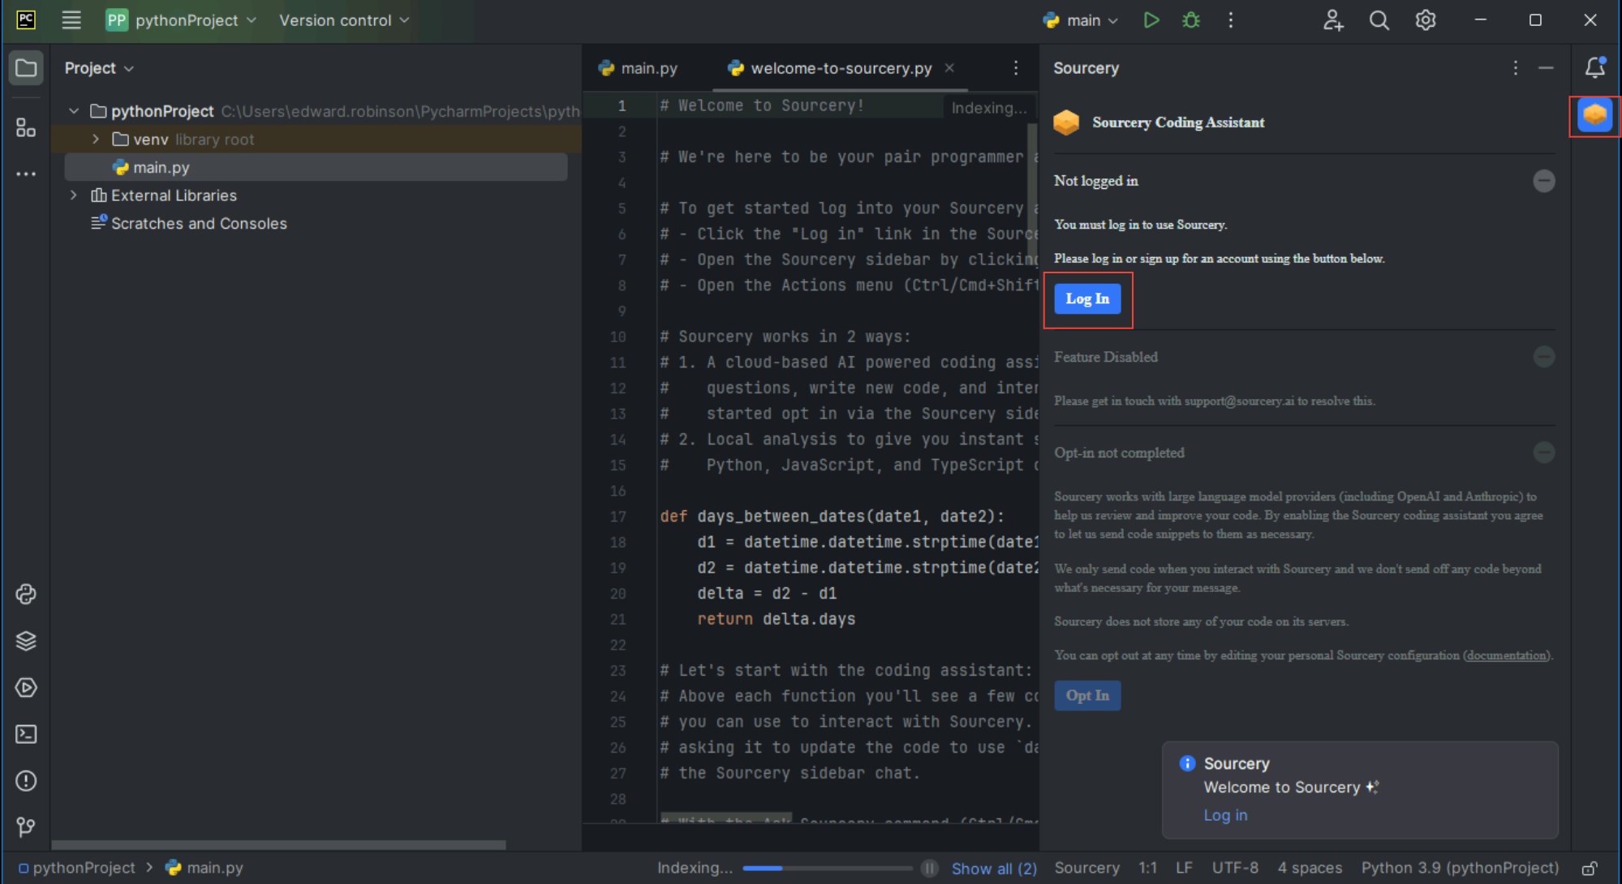Change UTF-8 file encoding
1622x884 pixels.
pyautogui.click(x=1235, y=868)
